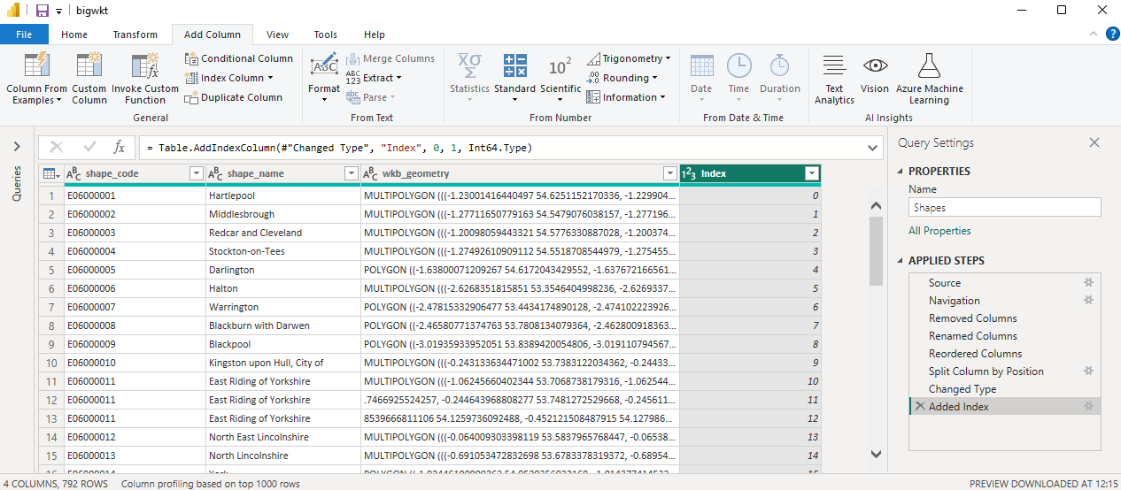Image resolution: width=1121 pixels, height=490 pixels.
Task: Expand the formula bar
Action: [x=874, y=148]
